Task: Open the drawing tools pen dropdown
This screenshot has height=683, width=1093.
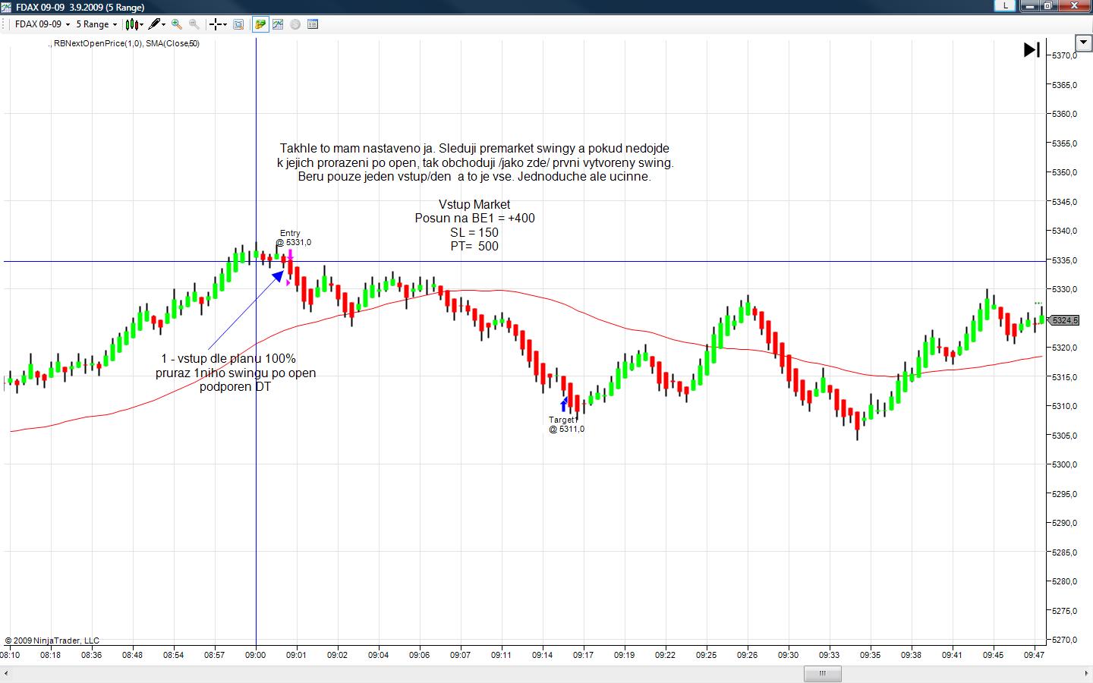Action: (157, 24)
